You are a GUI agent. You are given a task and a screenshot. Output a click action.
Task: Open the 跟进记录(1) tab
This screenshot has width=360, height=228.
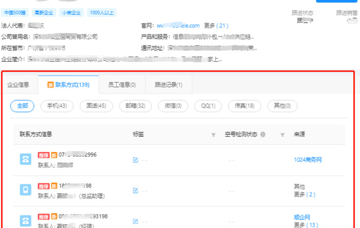click(169, 85)
